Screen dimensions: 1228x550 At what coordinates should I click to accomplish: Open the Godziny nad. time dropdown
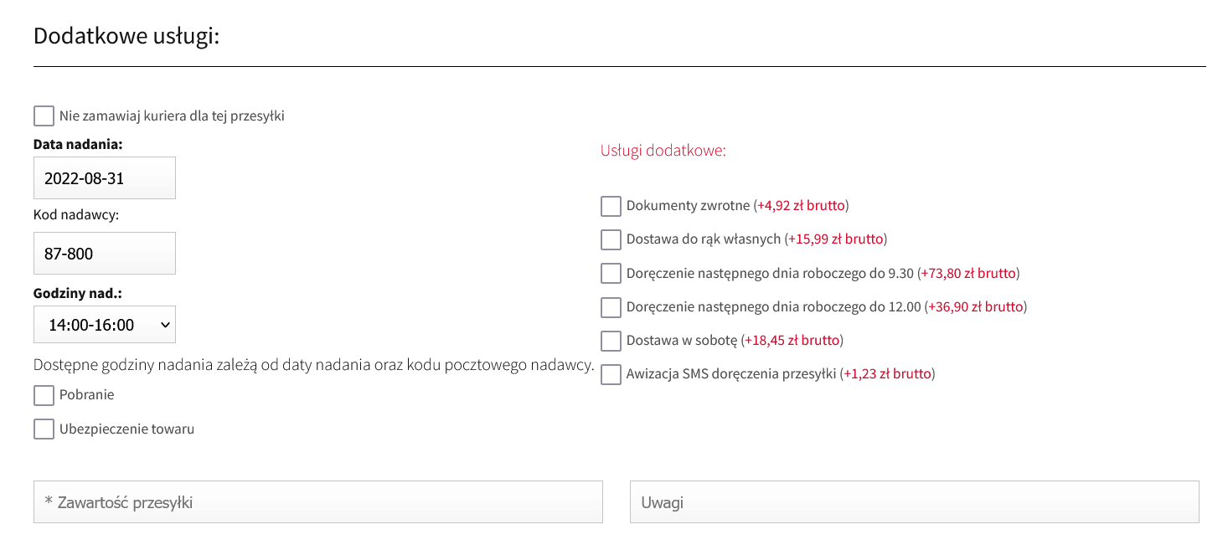(x=105, y=325)
